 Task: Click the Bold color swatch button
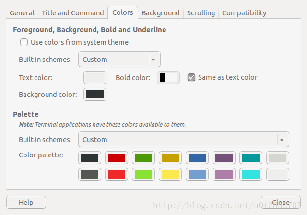[x=168, y=77]
